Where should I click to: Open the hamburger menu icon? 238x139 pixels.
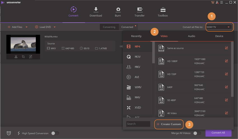[221, 2]
